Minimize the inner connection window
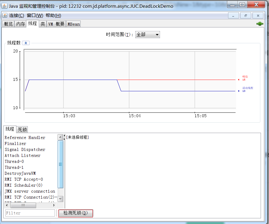 (x=233, y=16)
